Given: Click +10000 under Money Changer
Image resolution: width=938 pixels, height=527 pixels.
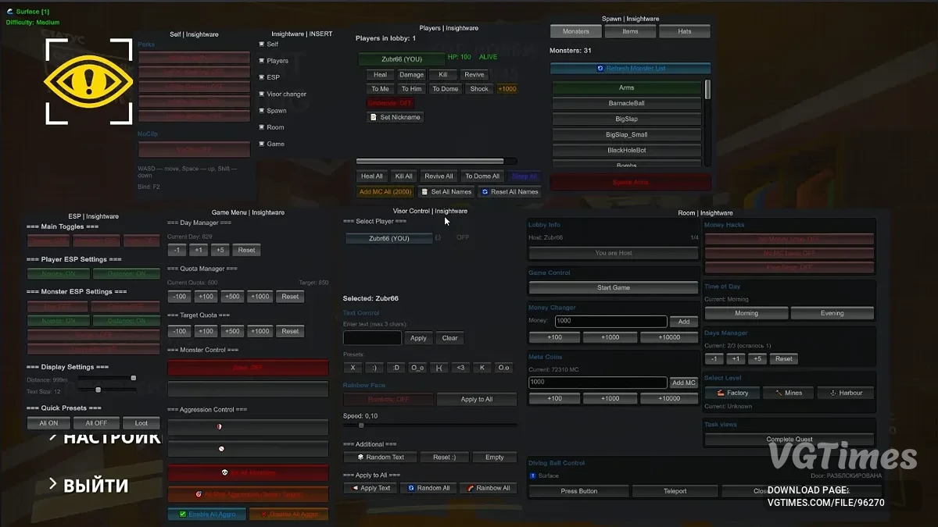Looking at the screenshot, I should tap(669, 337).
